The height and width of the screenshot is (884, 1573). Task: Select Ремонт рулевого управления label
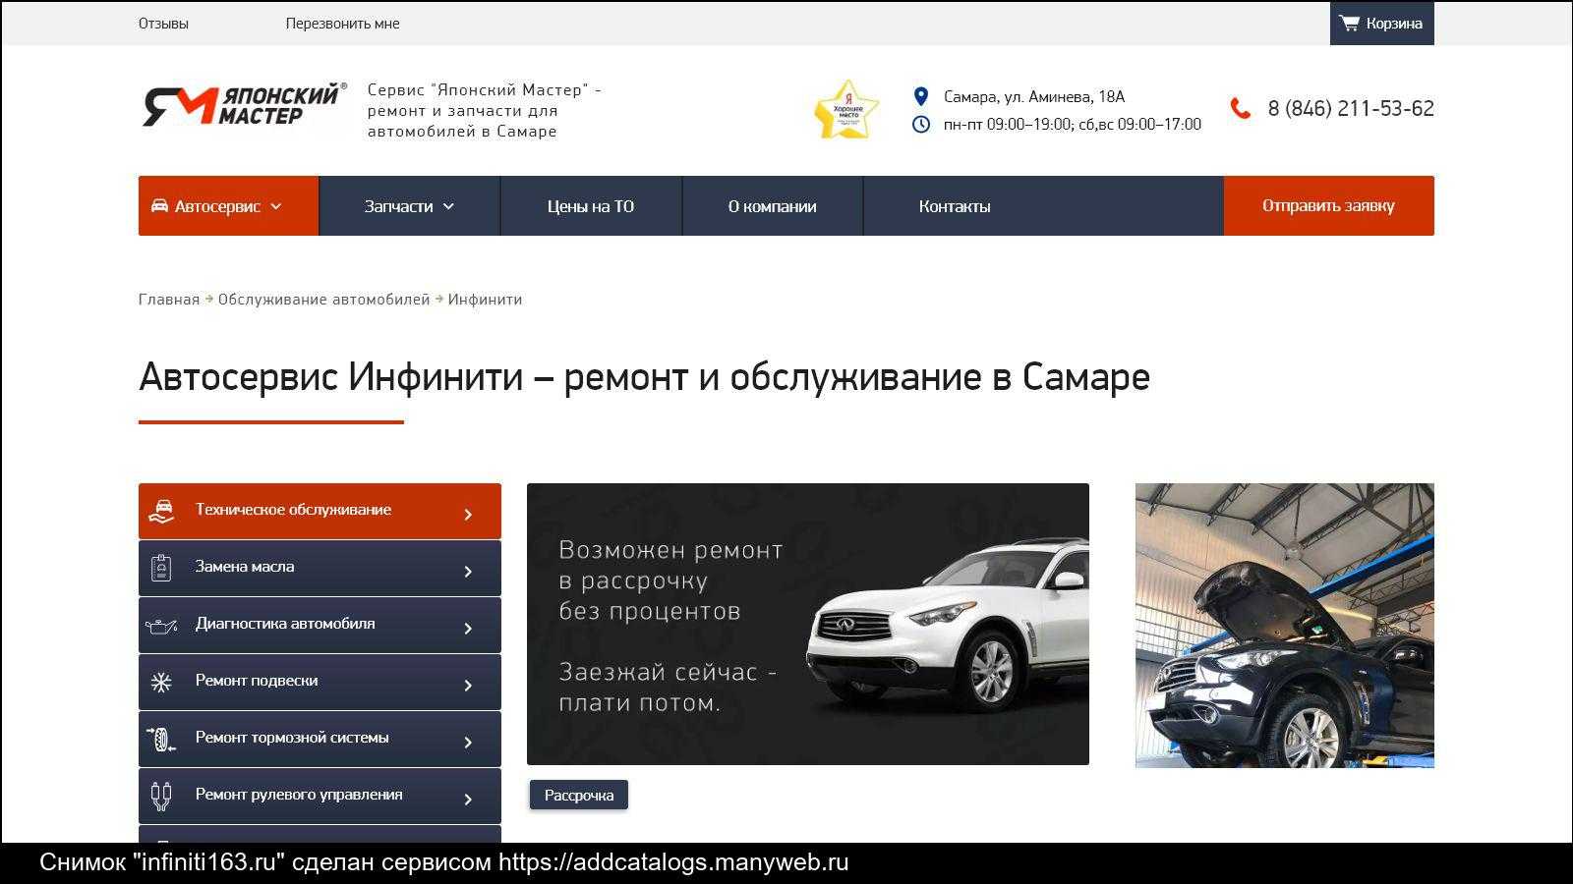(x=299, y=795)
